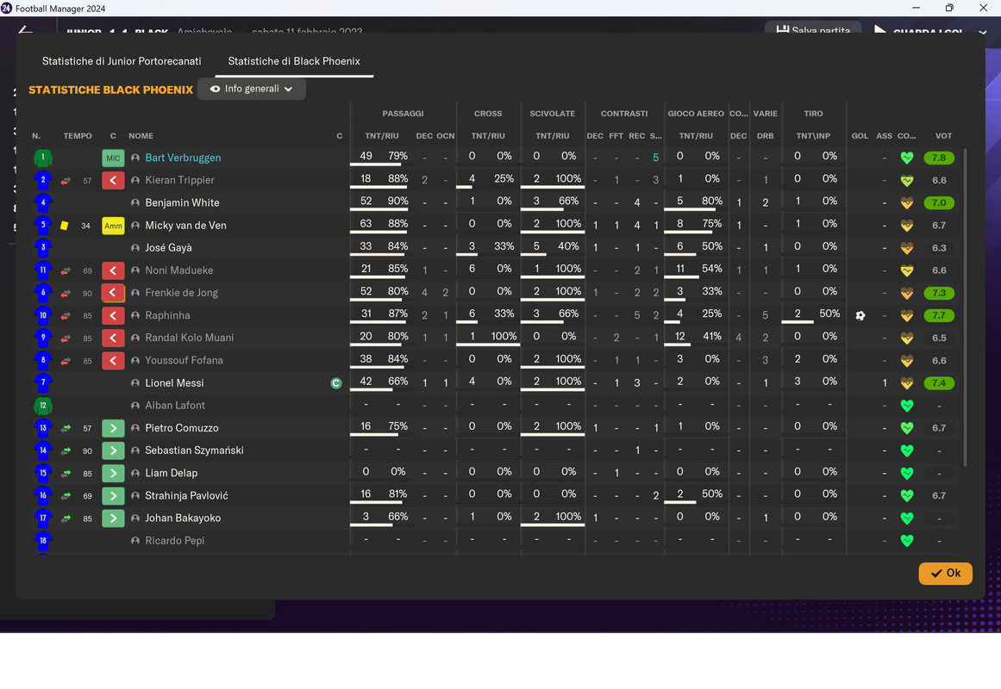The image size is (1001, 689).
Task: Click the vertical scrollbar of the stats table
Action: [x=965, y=307]
